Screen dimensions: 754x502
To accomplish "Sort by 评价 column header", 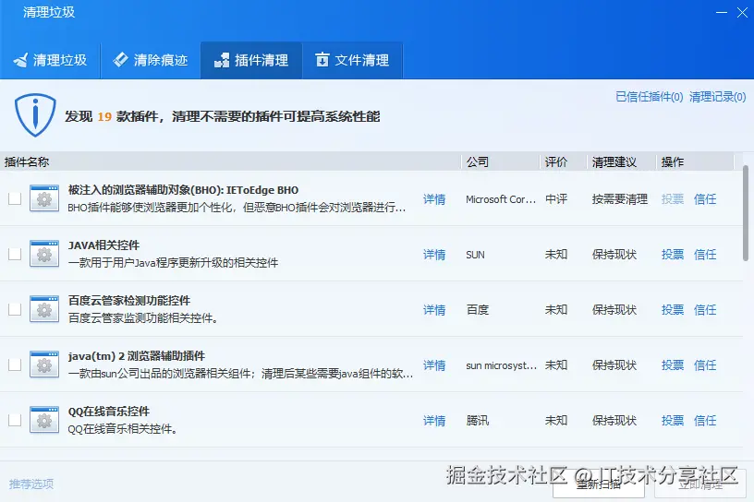I will click(x=563, y=161).
